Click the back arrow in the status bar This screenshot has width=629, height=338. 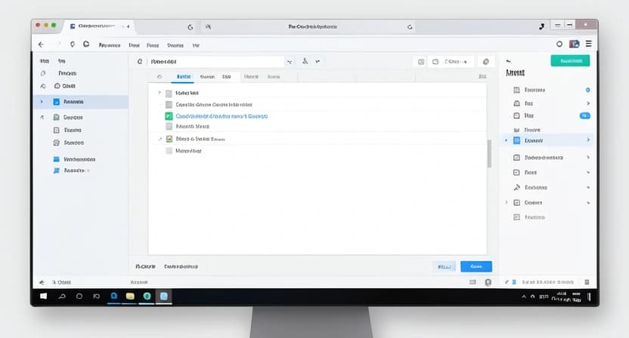(x=42, y=282)
